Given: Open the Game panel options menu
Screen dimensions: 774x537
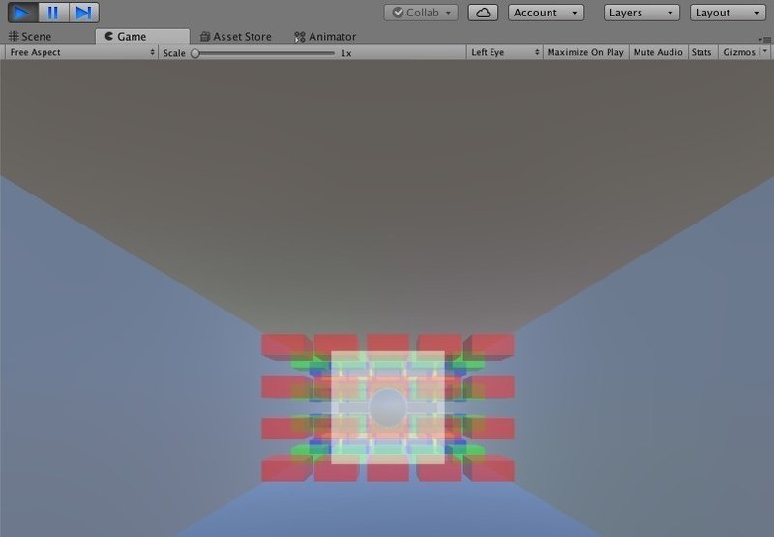Looking at the screenshot, I should pos(764,39).
